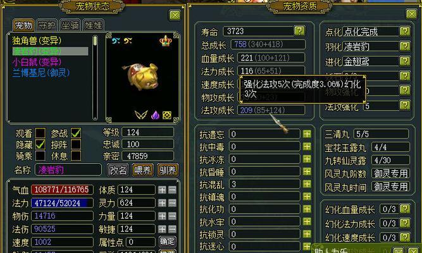Click help icon for 幻化血量成长
422x253 pixels.
tap(405, 209)
